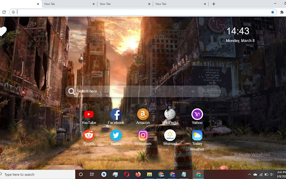Open the network tray icon
286x179 pixels.
point(261,175)
